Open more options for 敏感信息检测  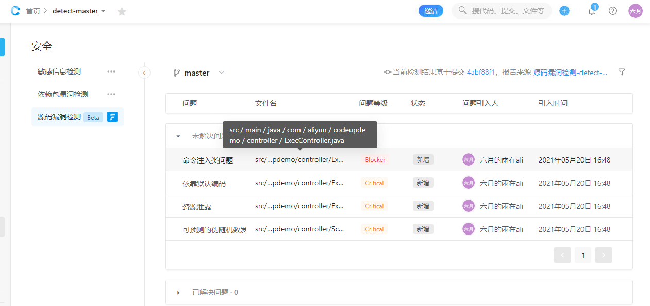111,71
